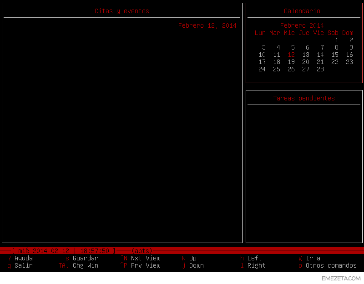Screen dimensions: 364x284
Task: Click the (apts) status indicator
Action: (142, 251)
